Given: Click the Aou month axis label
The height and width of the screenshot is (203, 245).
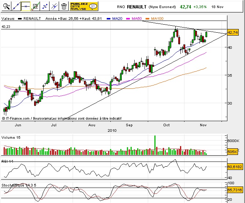Looking at the screenshot, I should (92, 125).
